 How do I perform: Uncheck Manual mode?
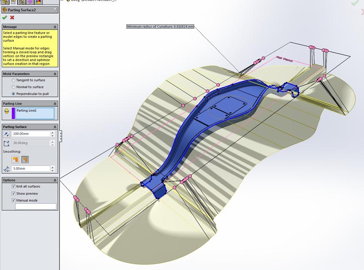tap(14, 200)
